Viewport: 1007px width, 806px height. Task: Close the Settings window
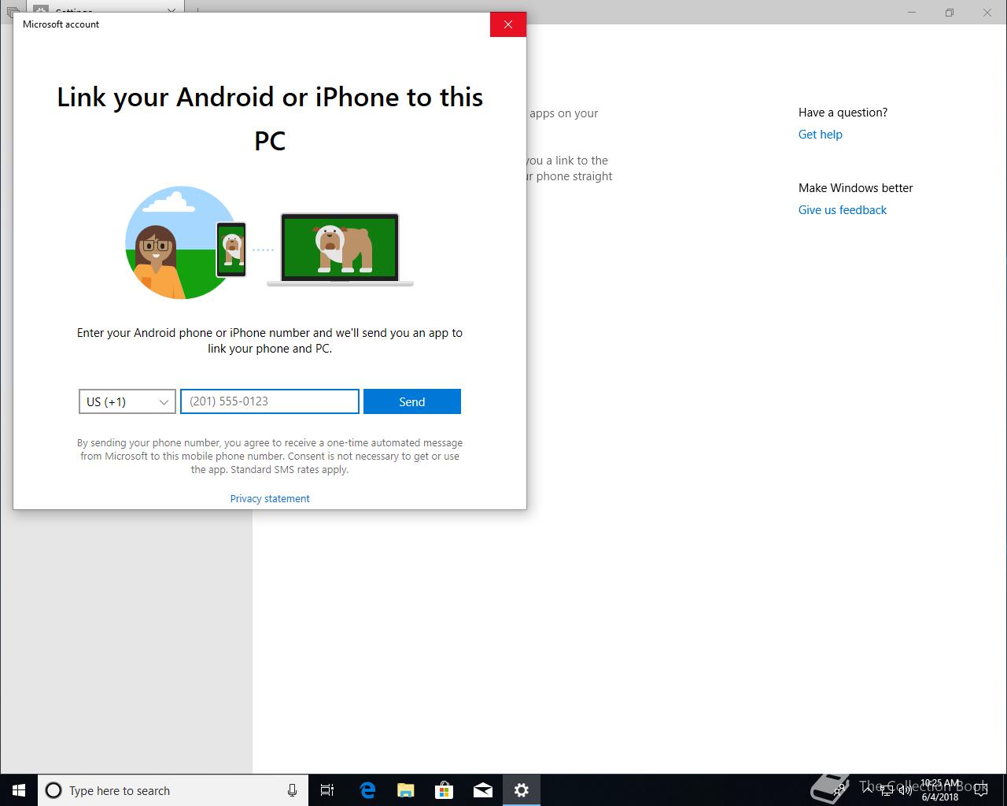click(x=987, y=13)
